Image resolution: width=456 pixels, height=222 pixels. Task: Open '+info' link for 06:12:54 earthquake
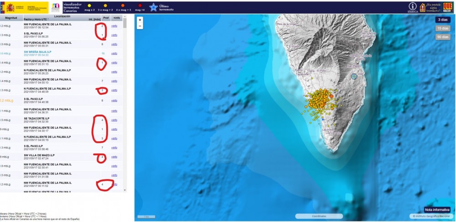[x=114, y=26]
